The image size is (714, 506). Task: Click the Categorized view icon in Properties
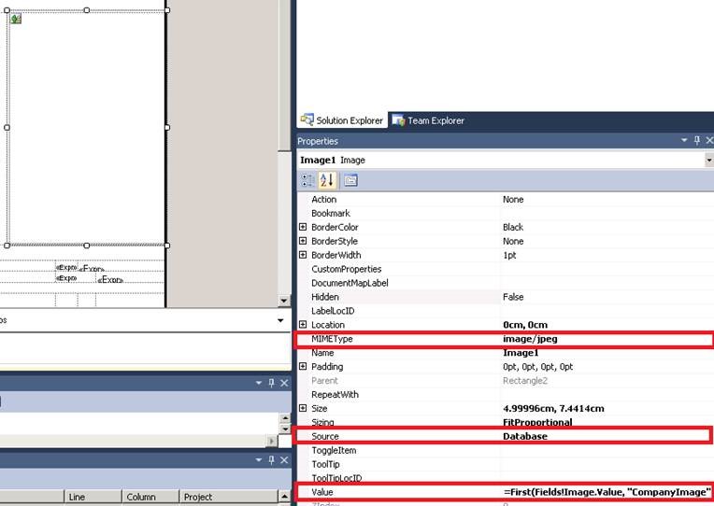(308, 180)
